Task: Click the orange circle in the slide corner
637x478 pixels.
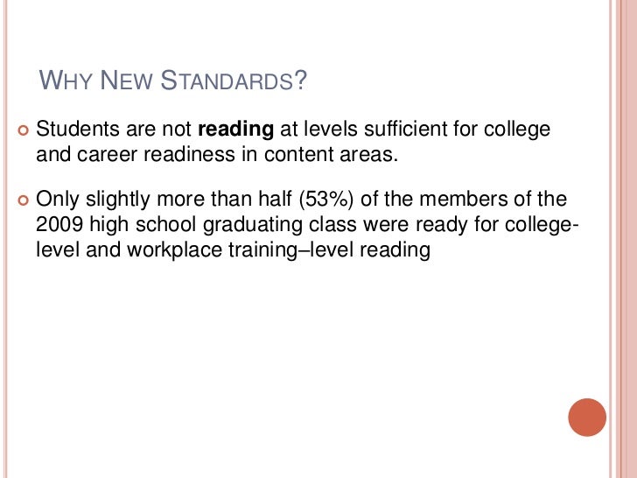Action: pyautogui.click(x=587, y=418)
